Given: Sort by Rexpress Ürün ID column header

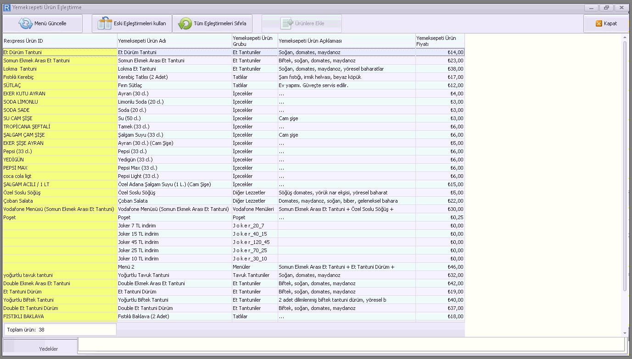Looking at the screenshot, I should coord(60,41).
